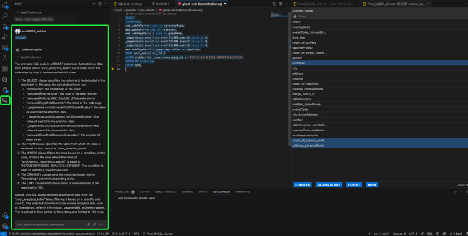Click the editor minimap preview

point(280,14)
